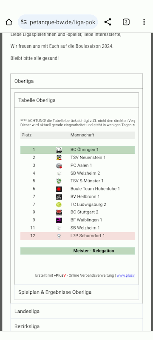Click the BC Öhringen 1 team logo
Screen dimensions: 153x340
pos(59,150)
